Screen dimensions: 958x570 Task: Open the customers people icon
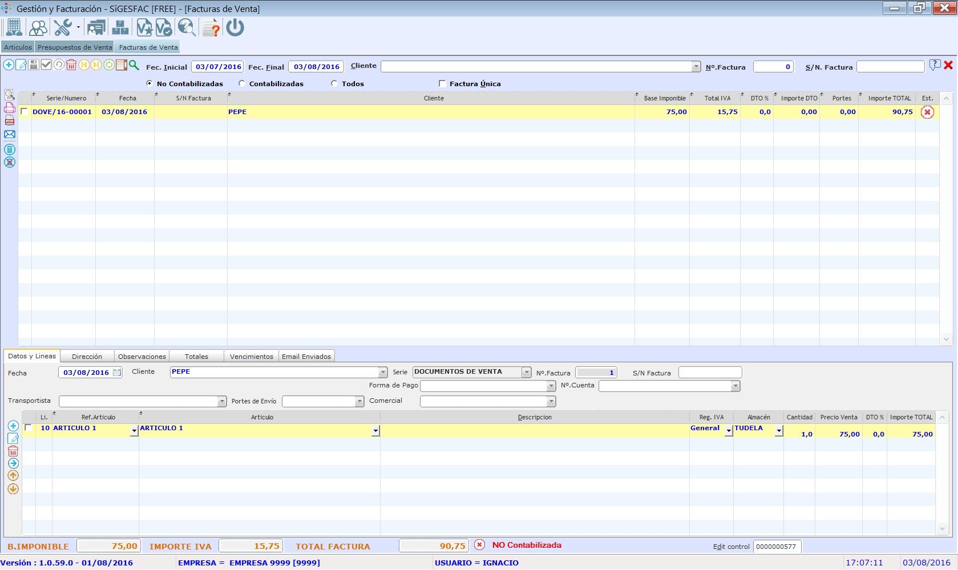38,27
